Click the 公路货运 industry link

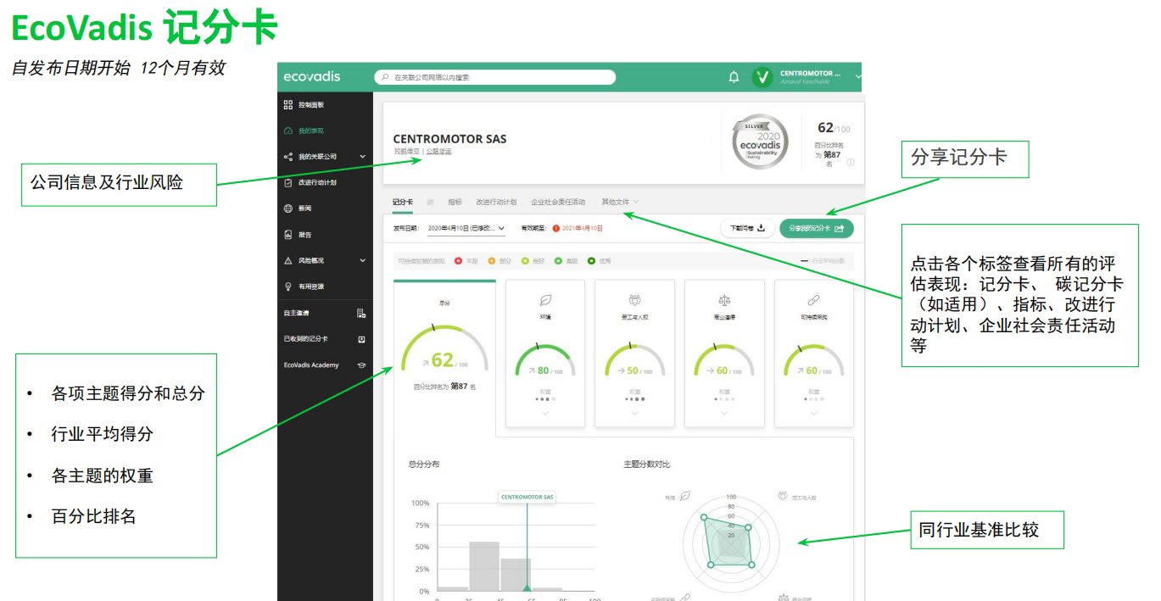pyautogui.click(x=438, y=152)
